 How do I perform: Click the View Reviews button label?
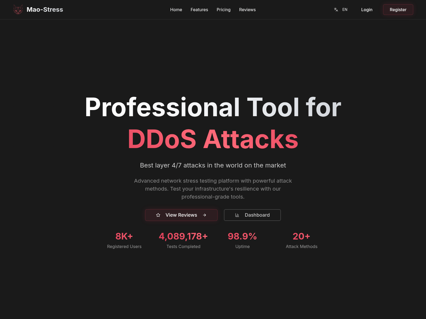pyautogui.click(x=181, y=215)
